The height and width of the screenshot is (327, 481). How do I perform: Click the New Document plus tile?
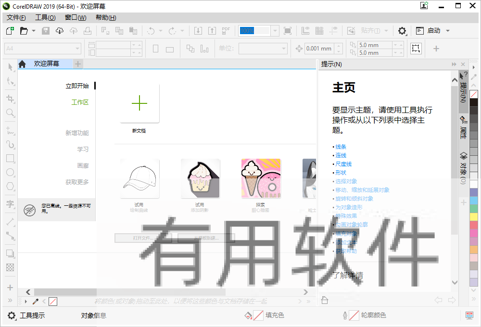coord(139,103)
